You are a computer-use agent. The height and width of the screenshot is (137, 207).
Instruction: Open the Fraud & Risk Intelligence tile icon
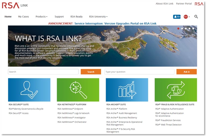[x=176, y=90]
